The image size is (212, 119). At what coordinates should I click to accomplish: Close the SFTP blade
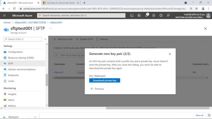click(205, 28)
